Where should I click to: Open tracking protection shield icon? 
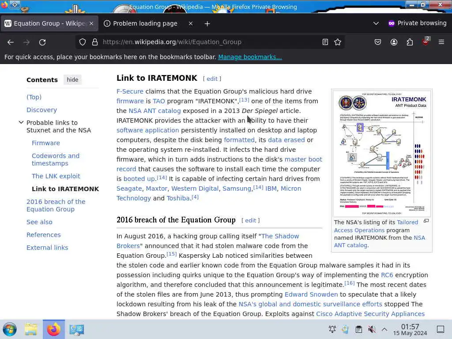(83, 42)
